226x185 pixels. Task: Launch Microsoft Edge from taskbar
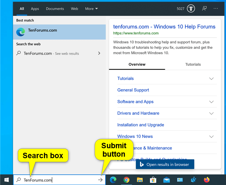tap(113, 180)
